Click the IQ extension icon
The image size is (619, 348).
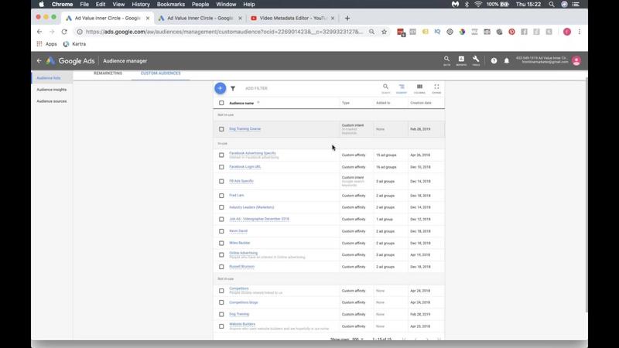click(x=437, y=32)
